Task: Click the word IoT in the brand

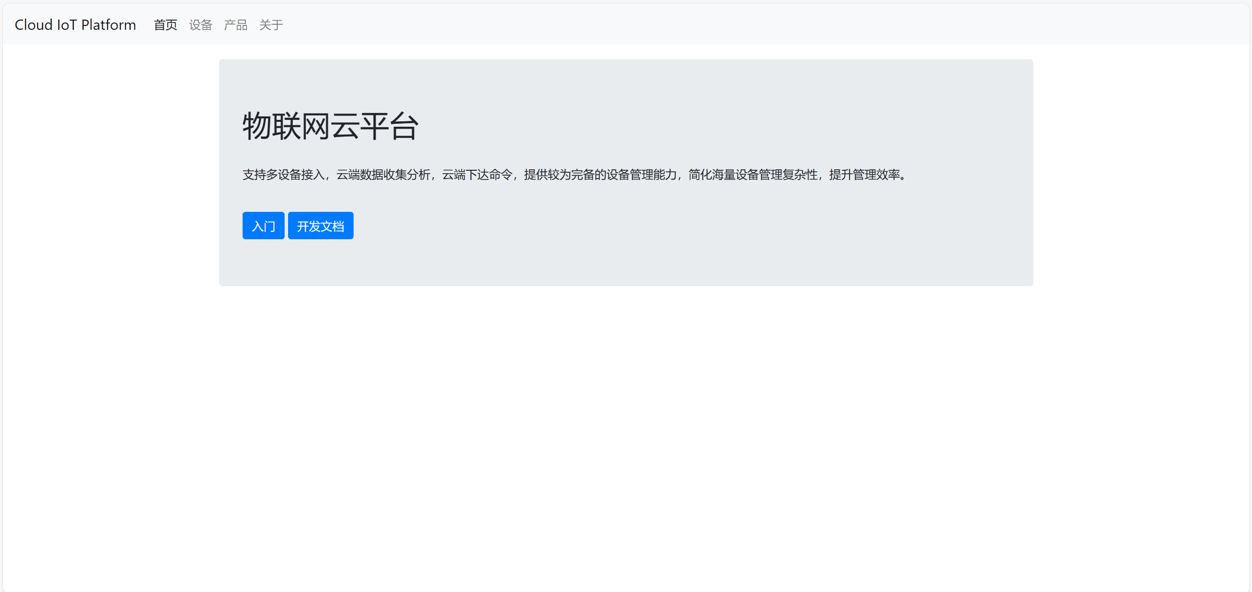Action: 67,24
